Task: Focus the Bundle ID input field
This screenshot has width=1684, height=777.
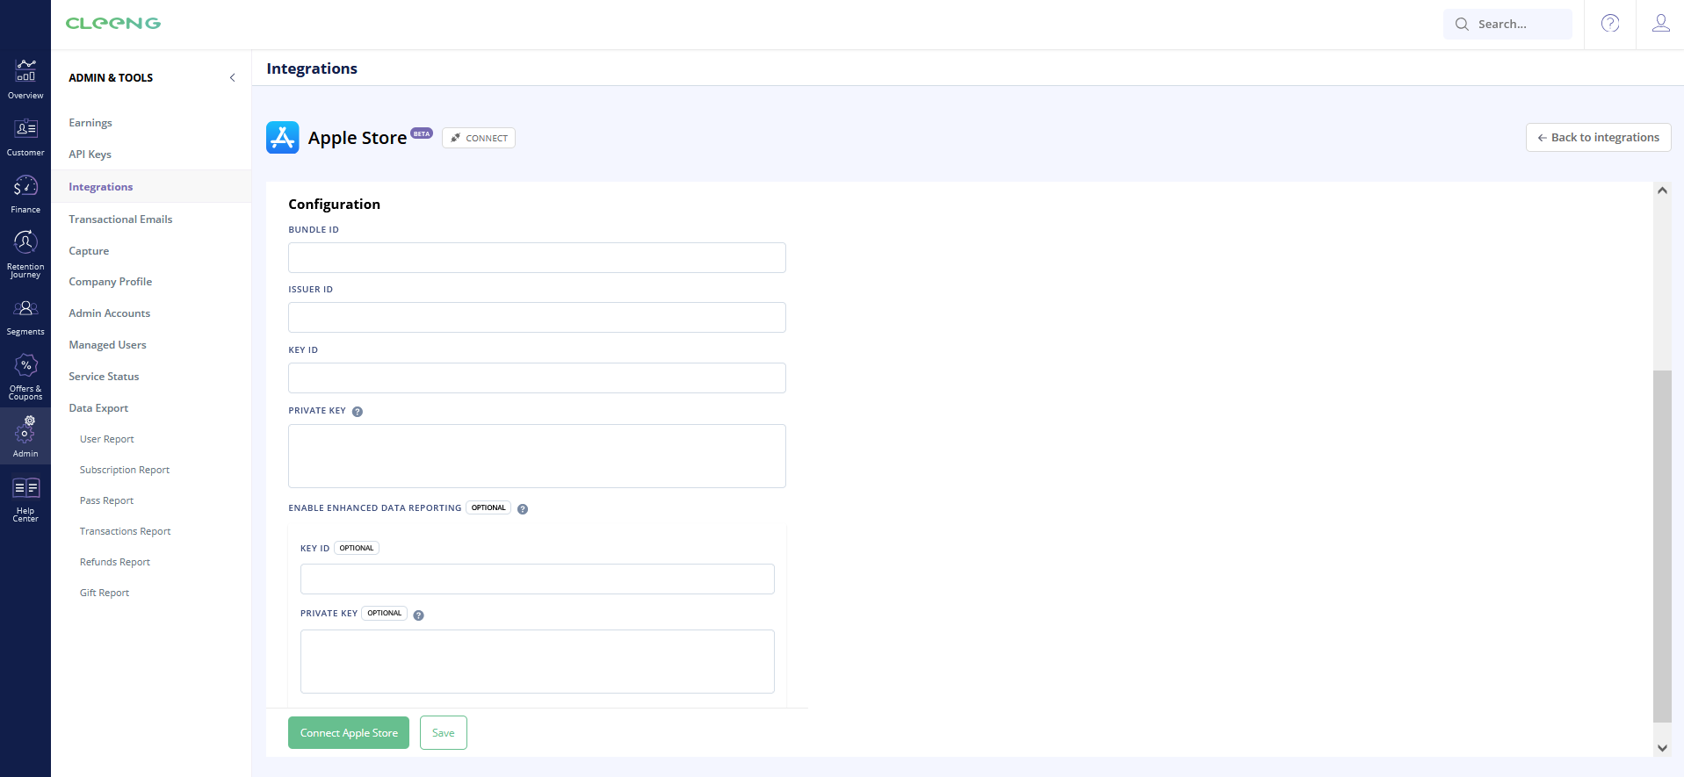Action: 537,258
